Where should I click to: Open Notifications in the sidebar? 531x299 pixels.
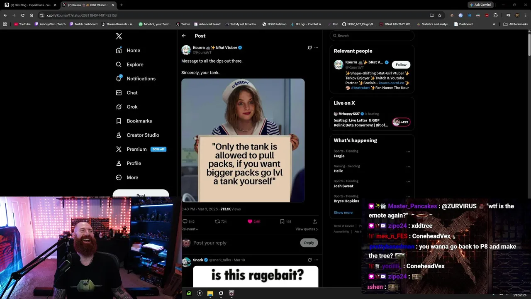(x=136, y=78)
